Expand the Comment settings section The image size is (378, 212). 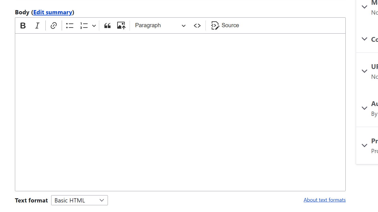[x=365, y=39]
